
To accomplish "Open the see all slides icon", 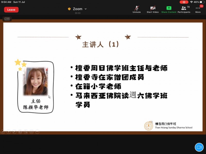I will [x=20, y=132].
